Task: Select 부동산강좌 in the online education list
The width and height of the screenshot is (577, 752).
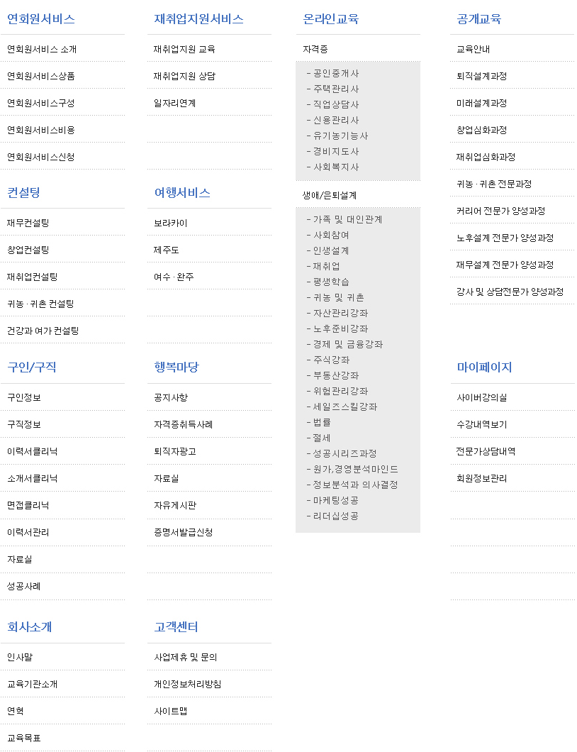Action: (336, 375)
